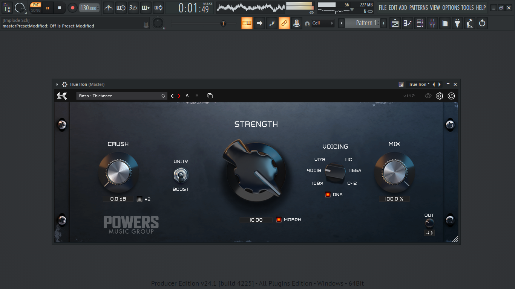515x289 pixels.
Task: Open the Piano roll view icon
Action: [x=408, y=23]
